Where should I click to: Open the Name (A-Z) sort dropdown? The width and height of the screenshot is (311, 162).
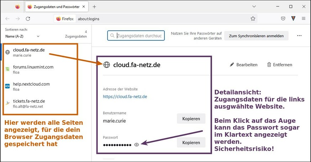(23, 36)
